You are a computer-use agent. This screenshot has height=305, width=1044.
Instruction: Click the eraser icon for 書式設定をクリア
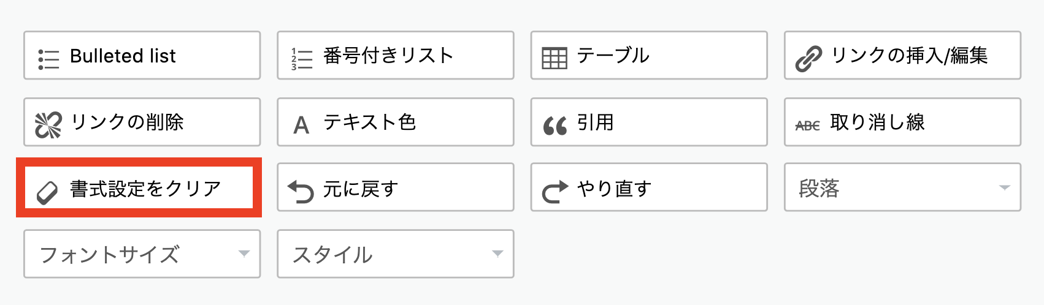pyautogui.click(x=47, y=192)
